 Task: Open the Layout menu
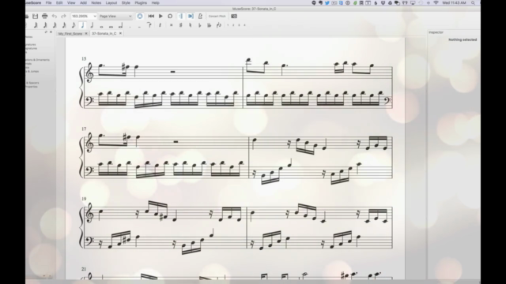(x=111, y=2)
